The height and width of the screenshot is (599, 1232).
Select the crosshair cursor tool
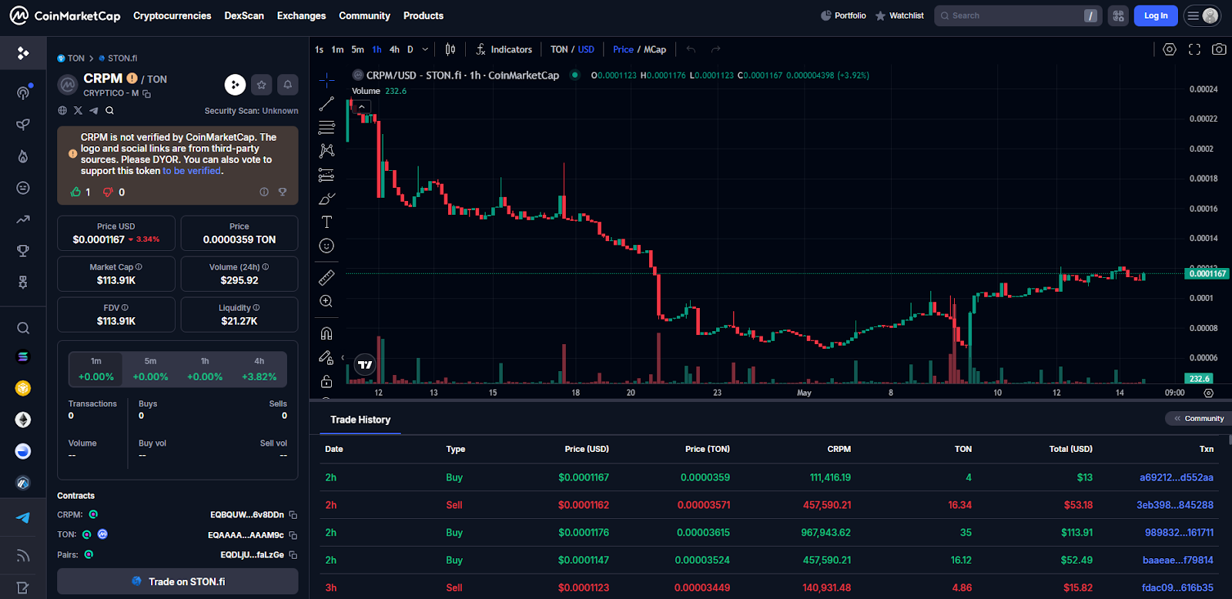coord(326,79)
